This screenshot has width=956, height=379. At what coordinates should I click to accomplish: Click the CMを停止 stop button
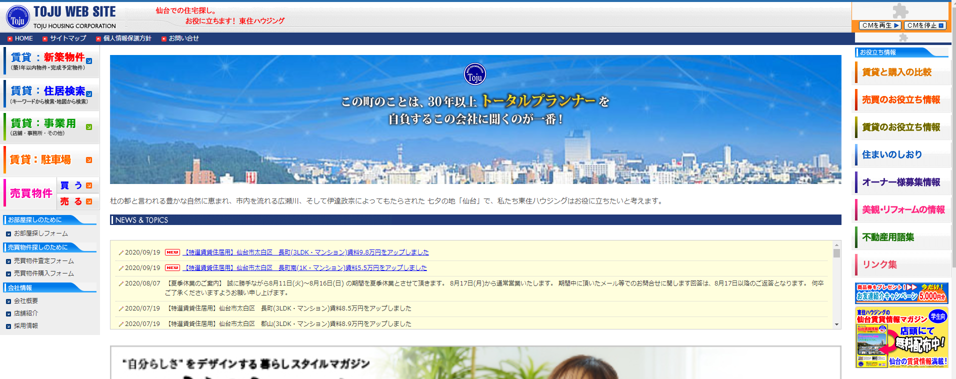coord(925,25)
